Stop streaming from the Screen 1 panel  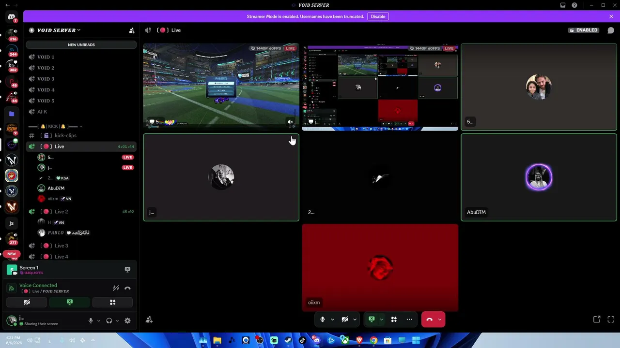(x=127, y=269)
